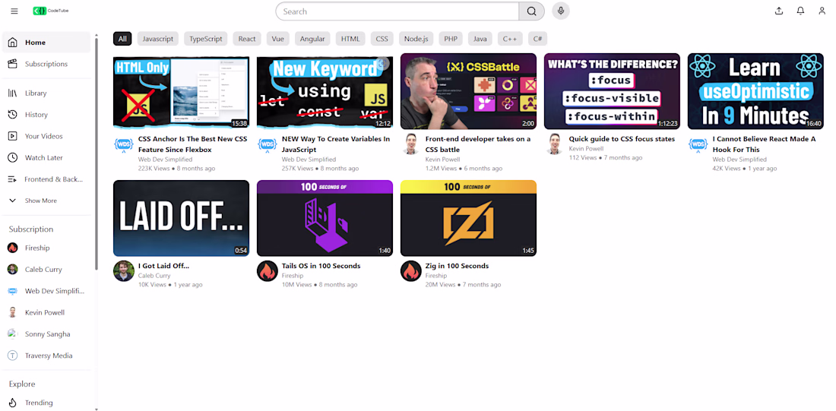Open Quick guide to CSS focus states title
Image resolution: width=836 pixels, height=411 pixels.
(622, 139)
